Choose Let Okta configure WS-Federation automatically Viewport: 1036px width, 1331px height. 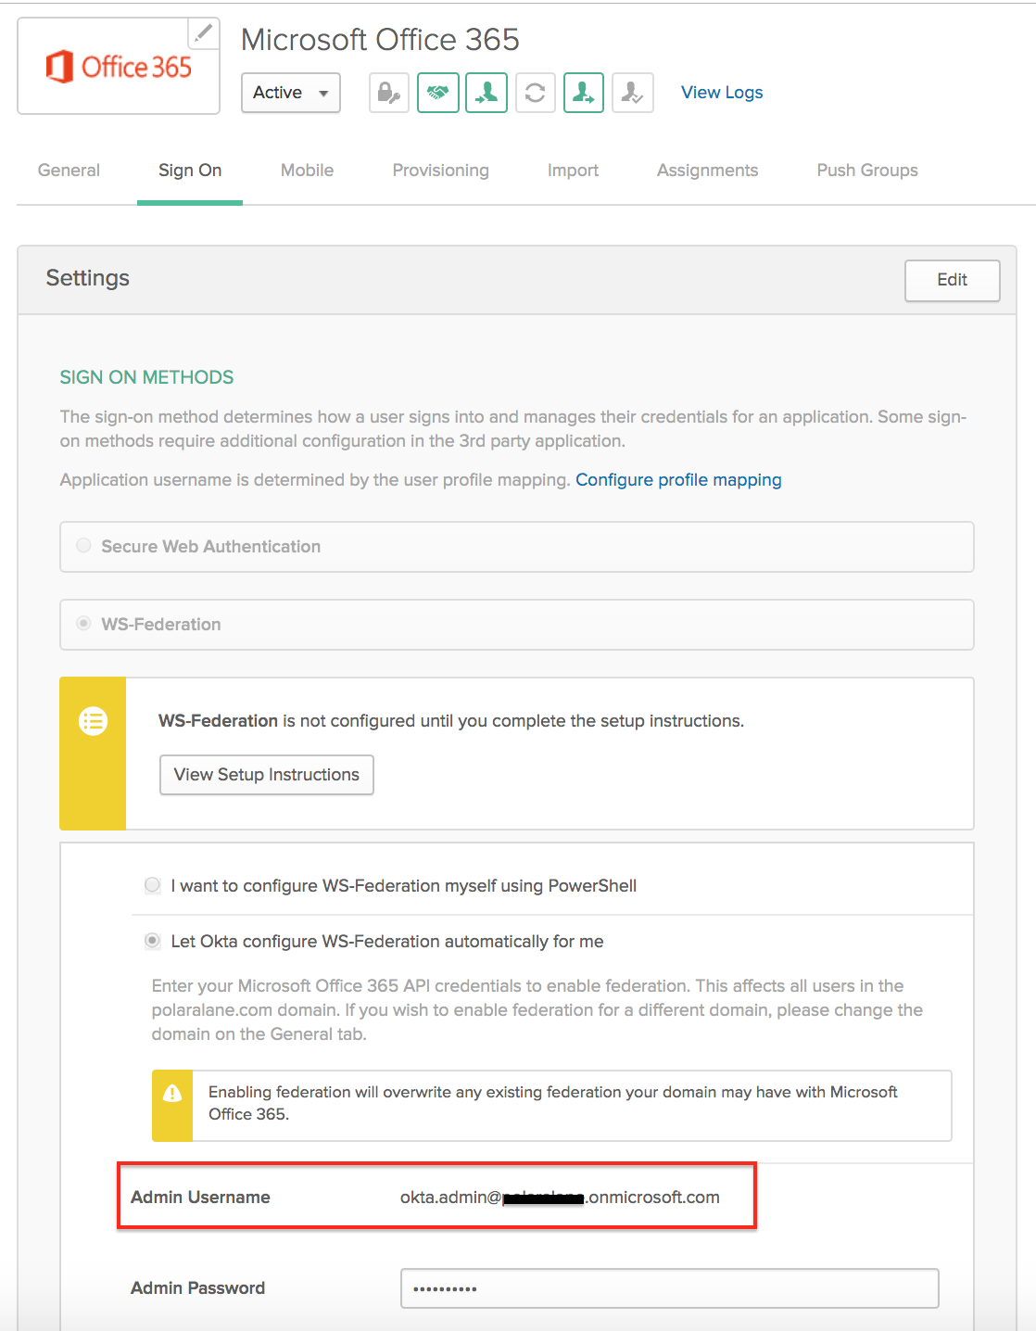click(153, 941)
